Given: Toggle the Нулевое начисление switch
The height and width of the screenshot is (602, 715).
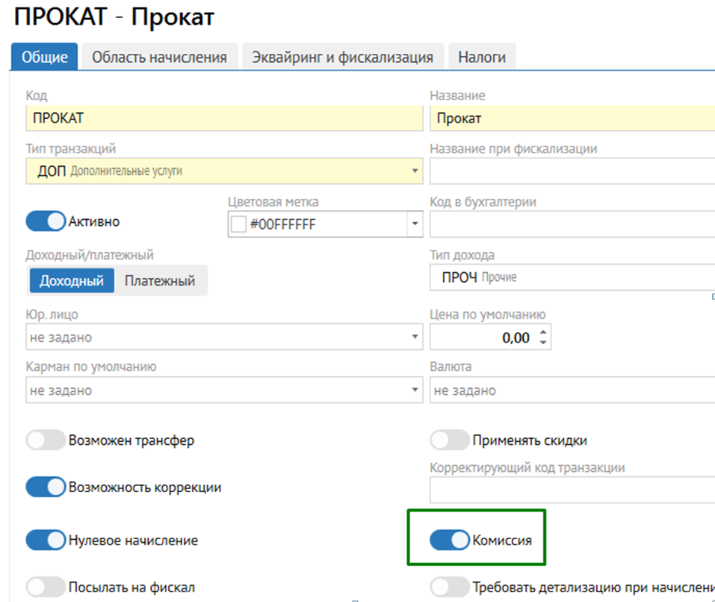Looking at the screenshot, I should (46, 540).
